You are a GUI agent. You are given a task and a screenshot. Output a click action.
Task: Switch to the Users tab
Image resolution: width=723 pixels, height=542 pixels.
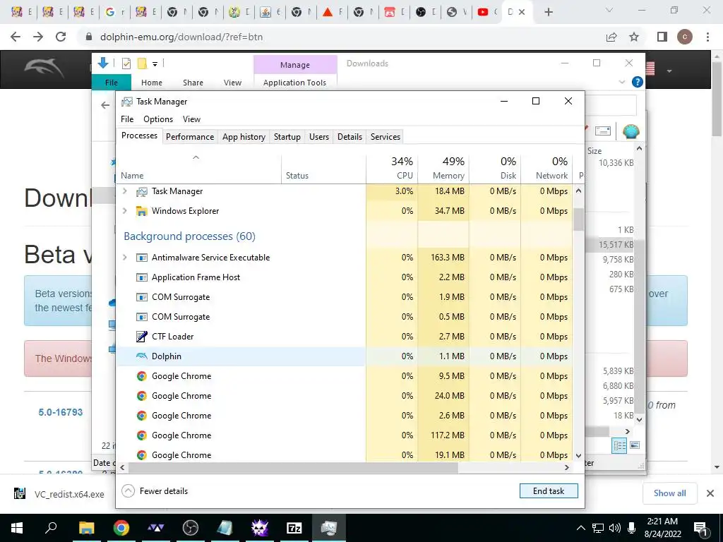(319, 137)
